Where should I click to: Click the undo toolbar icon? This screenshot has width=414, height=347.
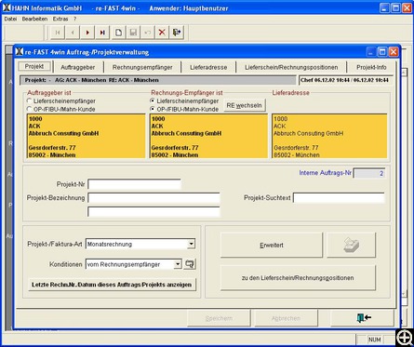(x=148, y=33)
